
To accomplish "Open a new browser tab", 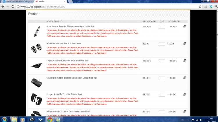I will [70, 1].
